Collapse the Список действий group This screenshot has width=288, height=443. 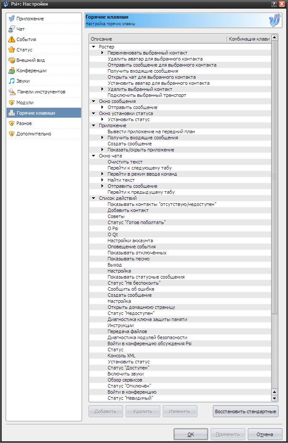point(94,198)
